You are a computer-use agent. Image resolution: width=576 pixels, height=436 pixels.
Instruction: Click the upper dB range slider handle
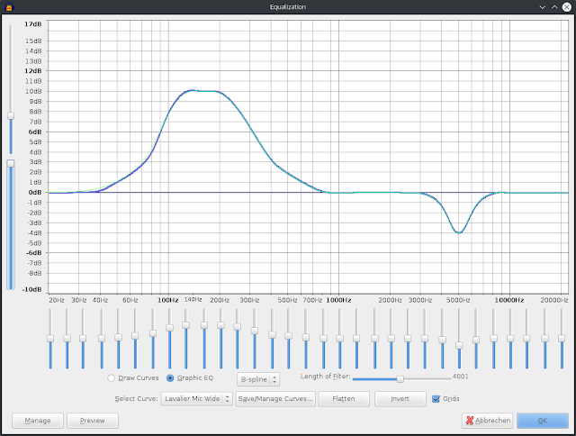tap(11, 116)
